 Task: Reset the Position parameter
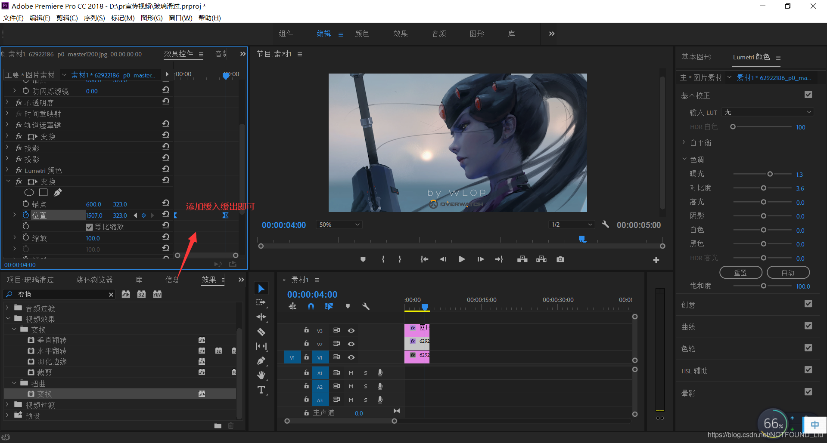pyautogui.click(x=166, y=214)
